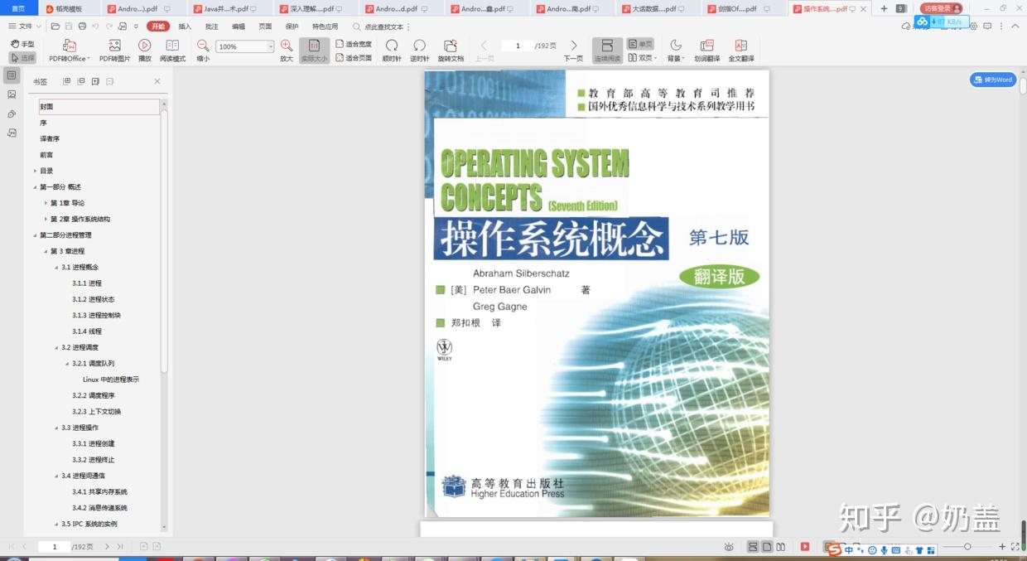The image size is (1027, 561).
Task: Open 全文翻译 full-text translation
Action: [x=741, y=51]
